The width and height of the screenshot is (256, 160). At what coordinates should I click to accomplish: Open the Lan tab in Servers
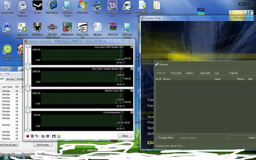click(221, 73)
